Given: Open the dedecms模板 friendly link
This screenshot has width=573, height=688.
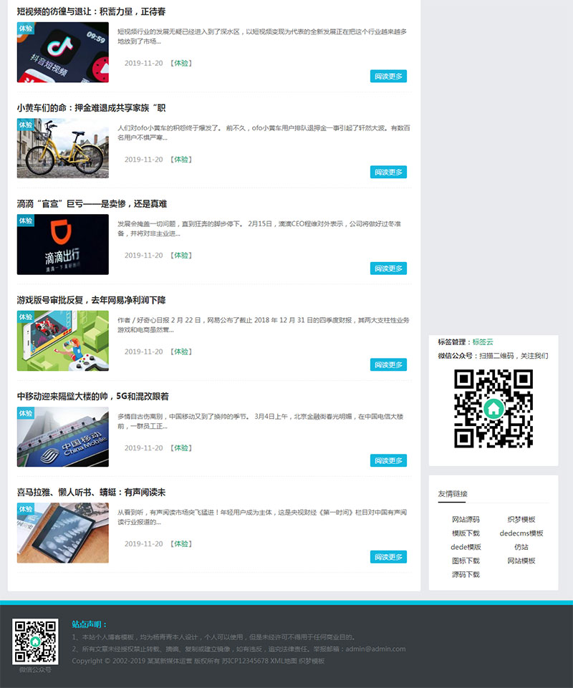Looking at the screenshot, I should (521, 533).
